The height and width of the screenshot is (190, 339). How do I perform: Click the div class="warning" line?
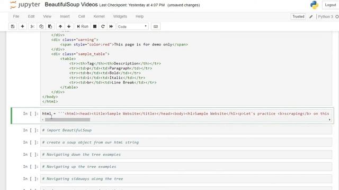coord(75,40)
